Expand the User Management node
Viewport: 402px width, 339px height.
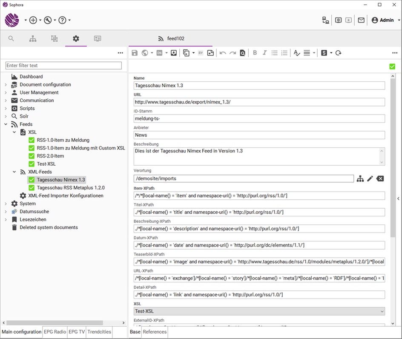(6, 92)
